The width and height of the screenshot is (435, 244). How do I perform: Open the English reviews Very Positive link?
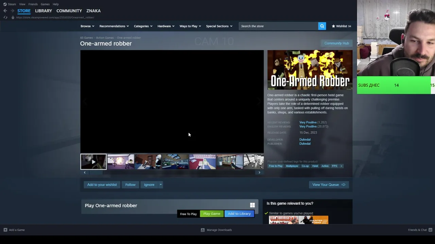[308, 126]
